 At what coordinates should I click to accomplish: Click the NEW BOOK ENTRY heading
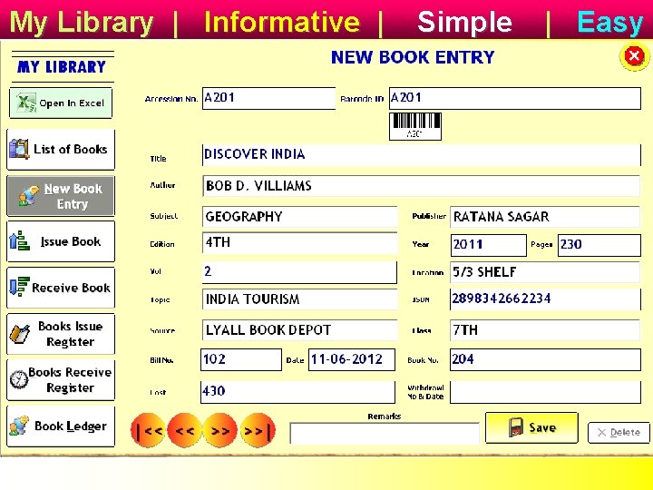[413, 57]
